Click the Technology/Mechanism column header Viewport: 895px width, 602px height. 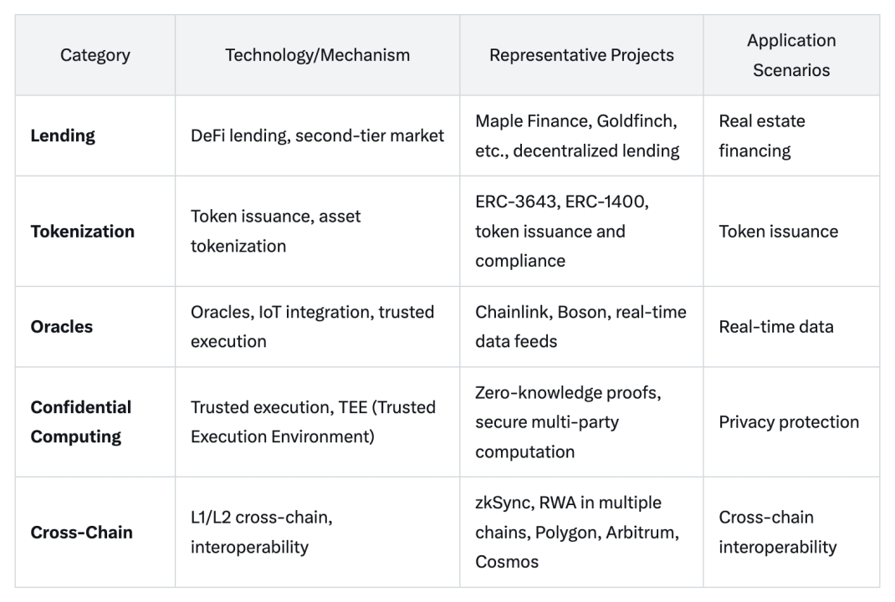tap(317, 55)
